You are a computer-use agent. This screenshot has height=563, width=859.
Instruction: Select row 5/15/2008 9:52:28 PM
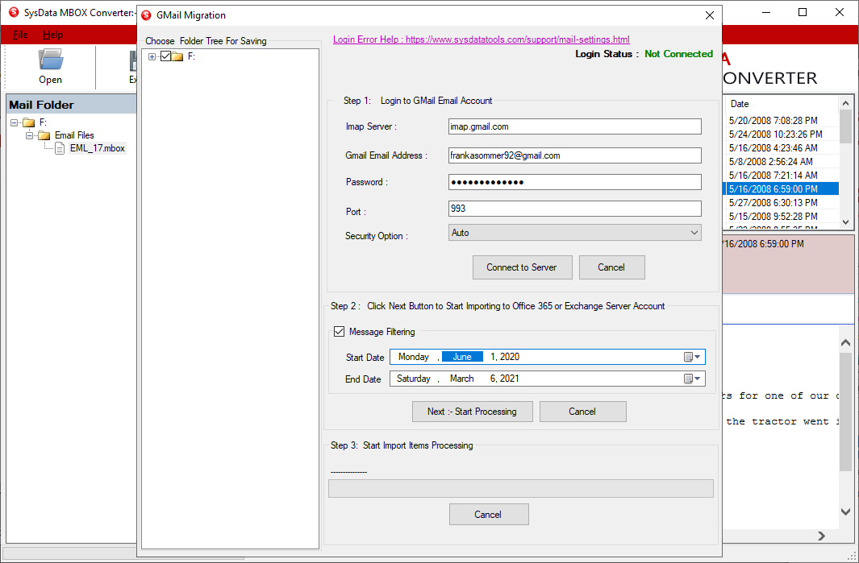click(x=782, y=216)
